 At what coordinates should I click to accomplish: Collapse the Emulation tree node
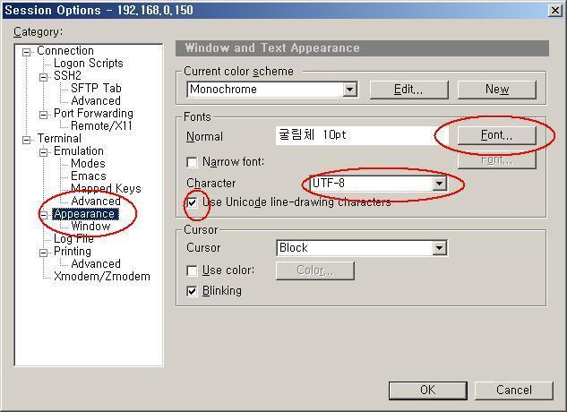pyautogui.click(x=43, y=152)
